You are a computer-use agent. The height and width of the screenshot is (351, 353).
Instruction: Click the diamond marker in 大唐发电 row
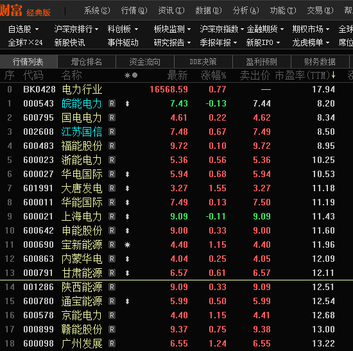(x=128, y=188)
